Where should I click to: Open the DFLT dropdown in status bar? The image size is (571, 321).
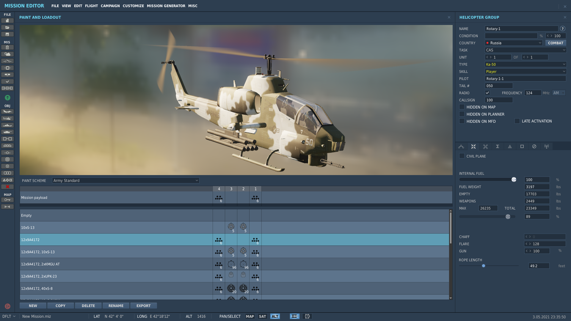pyautogui.click(x=9, y=316)
